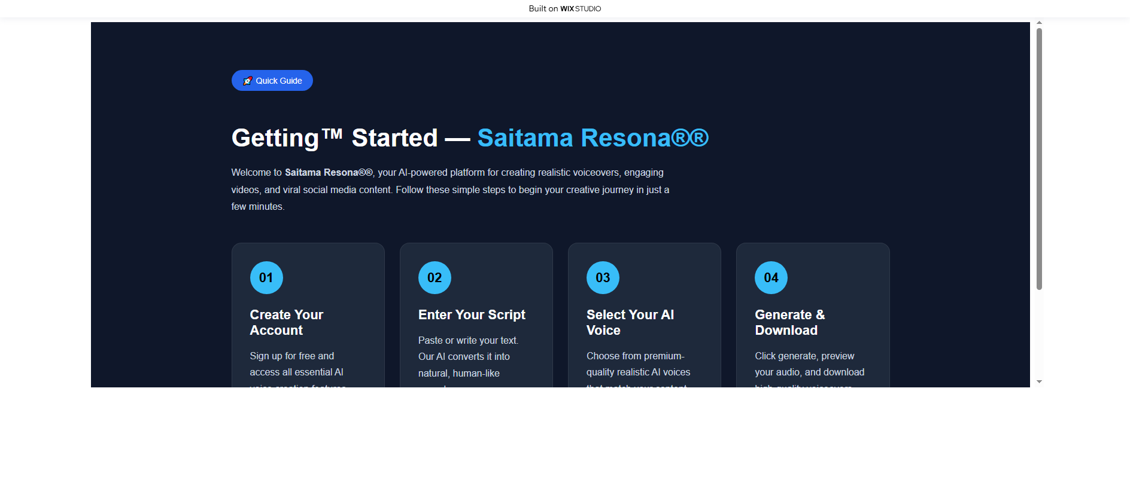Click the bold Saitama Resona in welcome paragraph

pos(329,172)
